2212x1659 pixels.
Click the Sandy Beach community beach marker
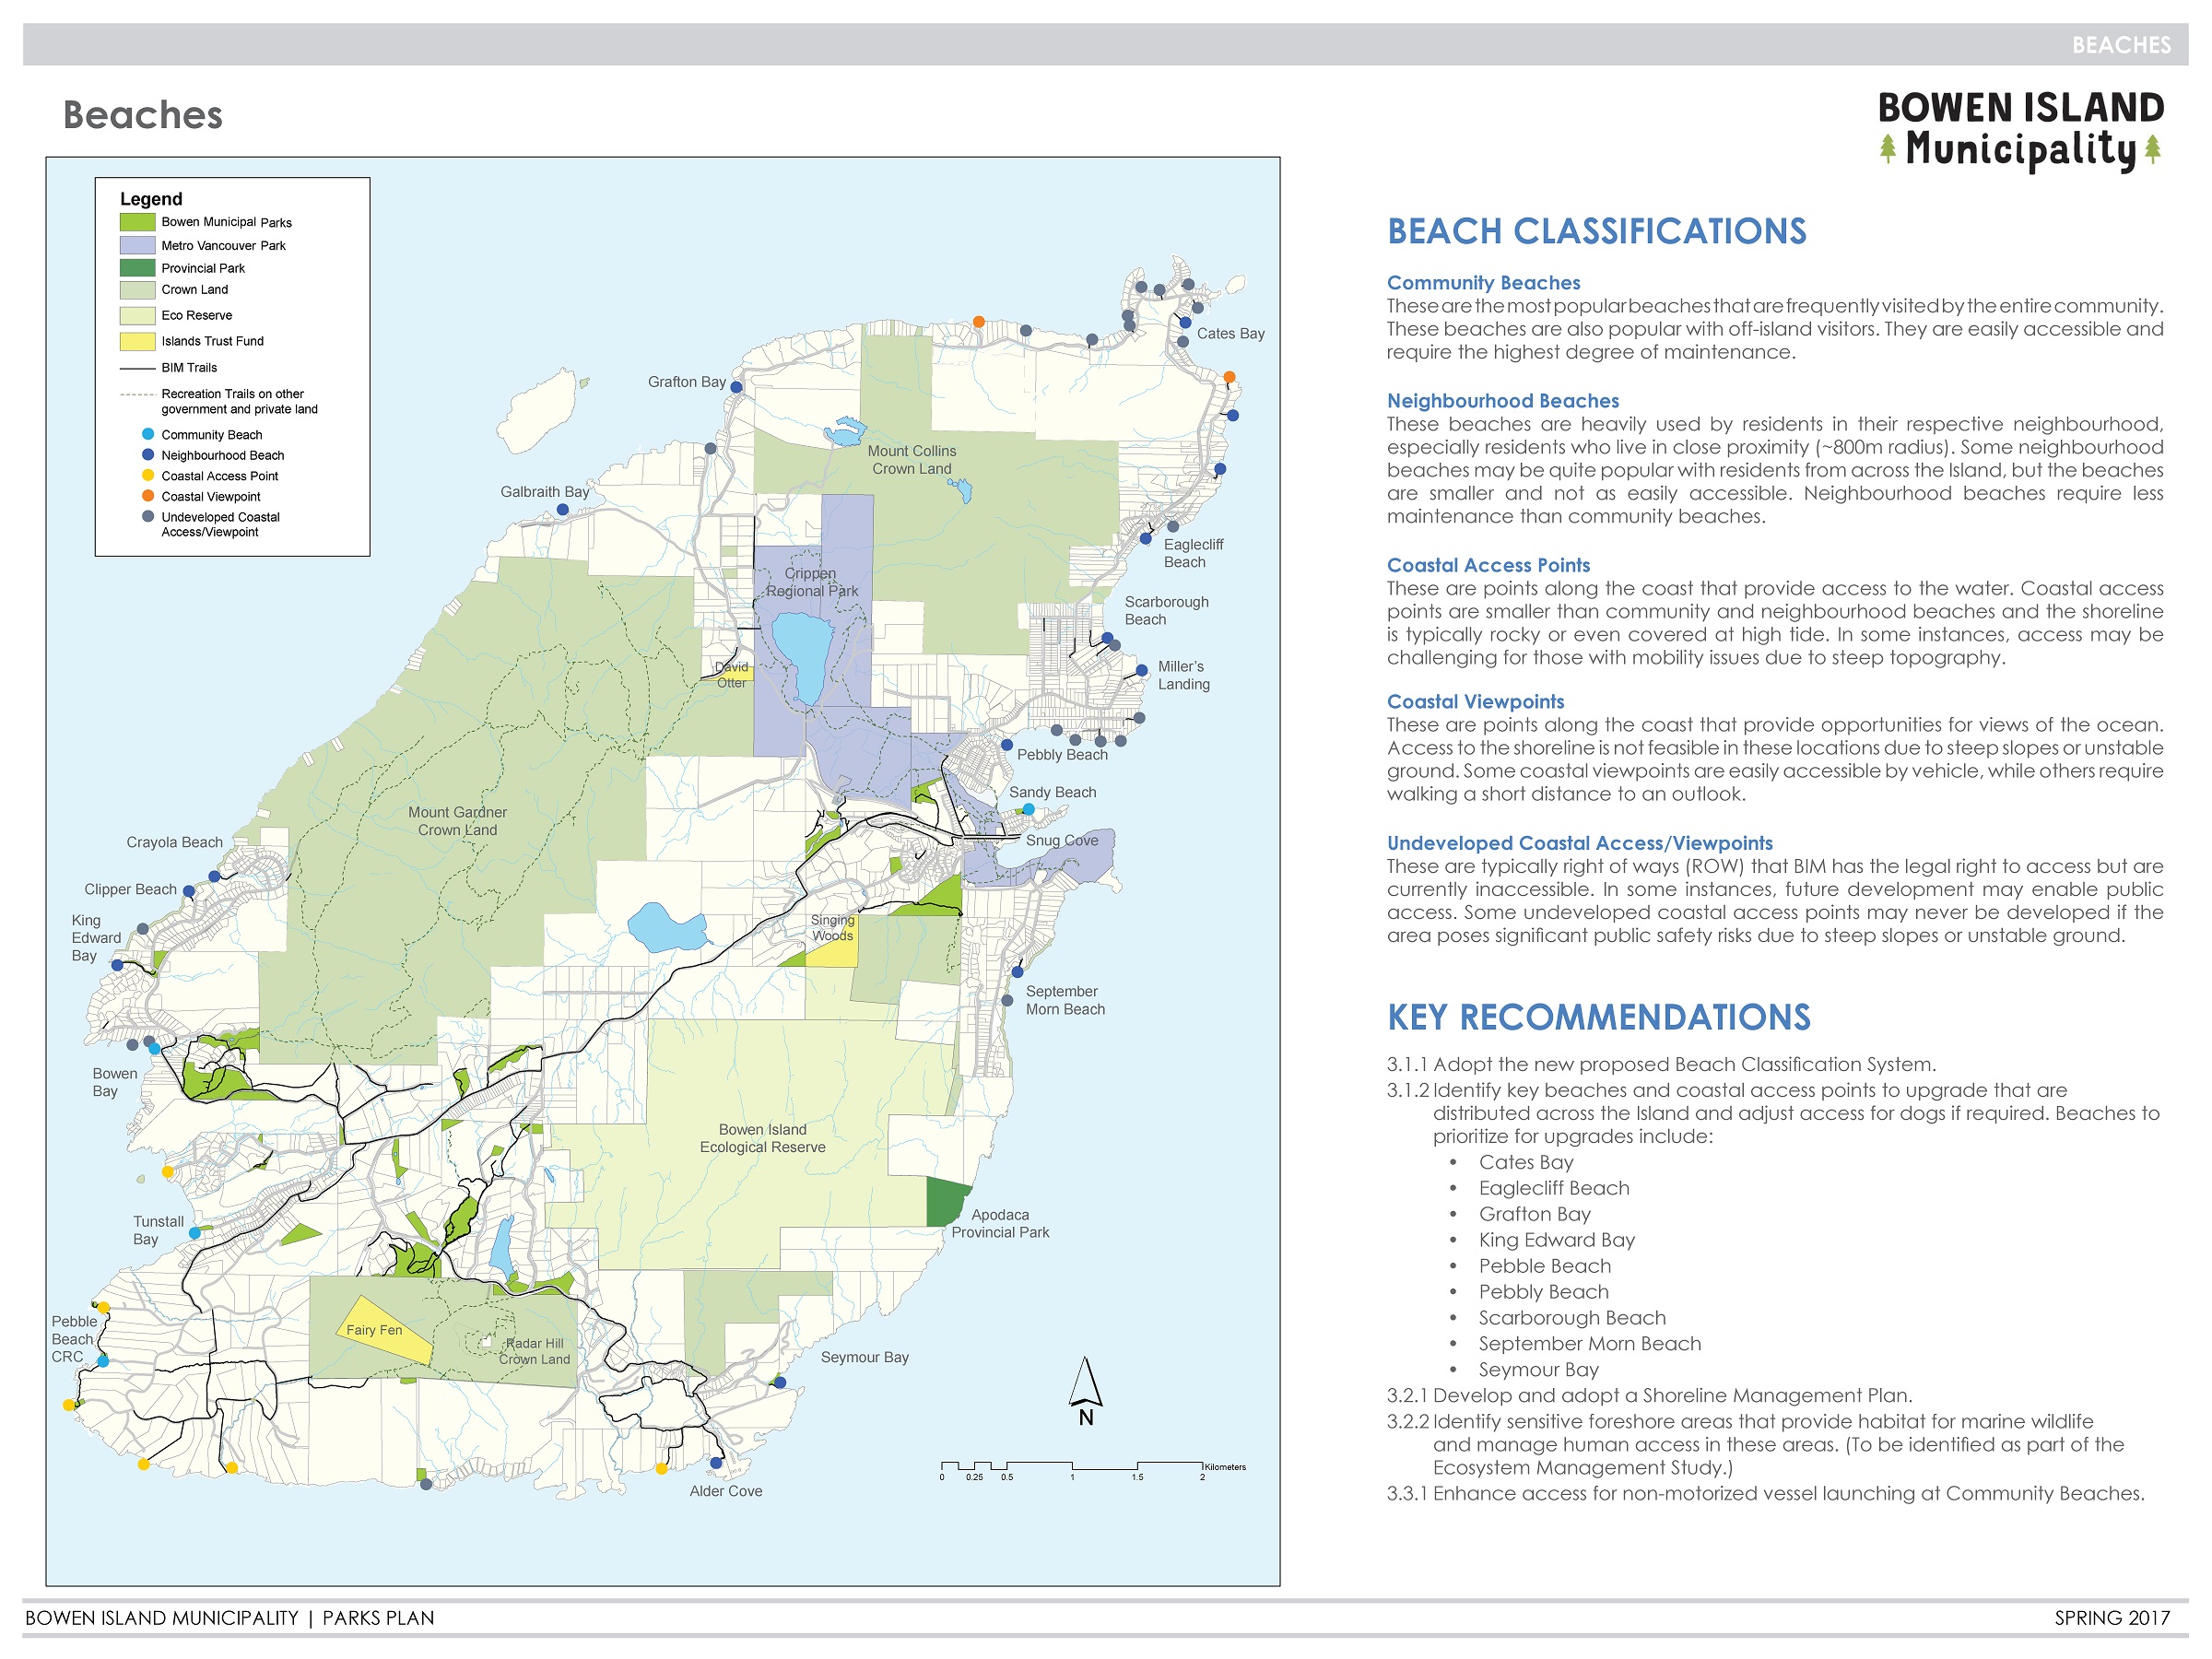tap(1028, 809)
